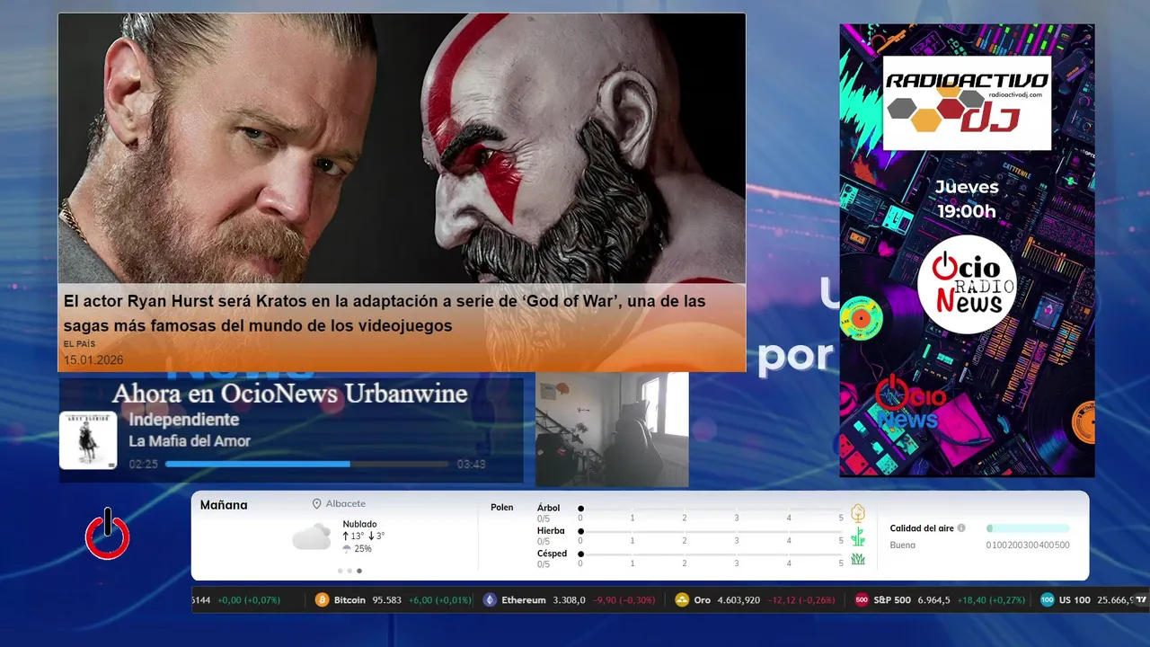Click Ethereum change -9,90 (-0,30%)
1150x647 pixels.
point(624,600)
